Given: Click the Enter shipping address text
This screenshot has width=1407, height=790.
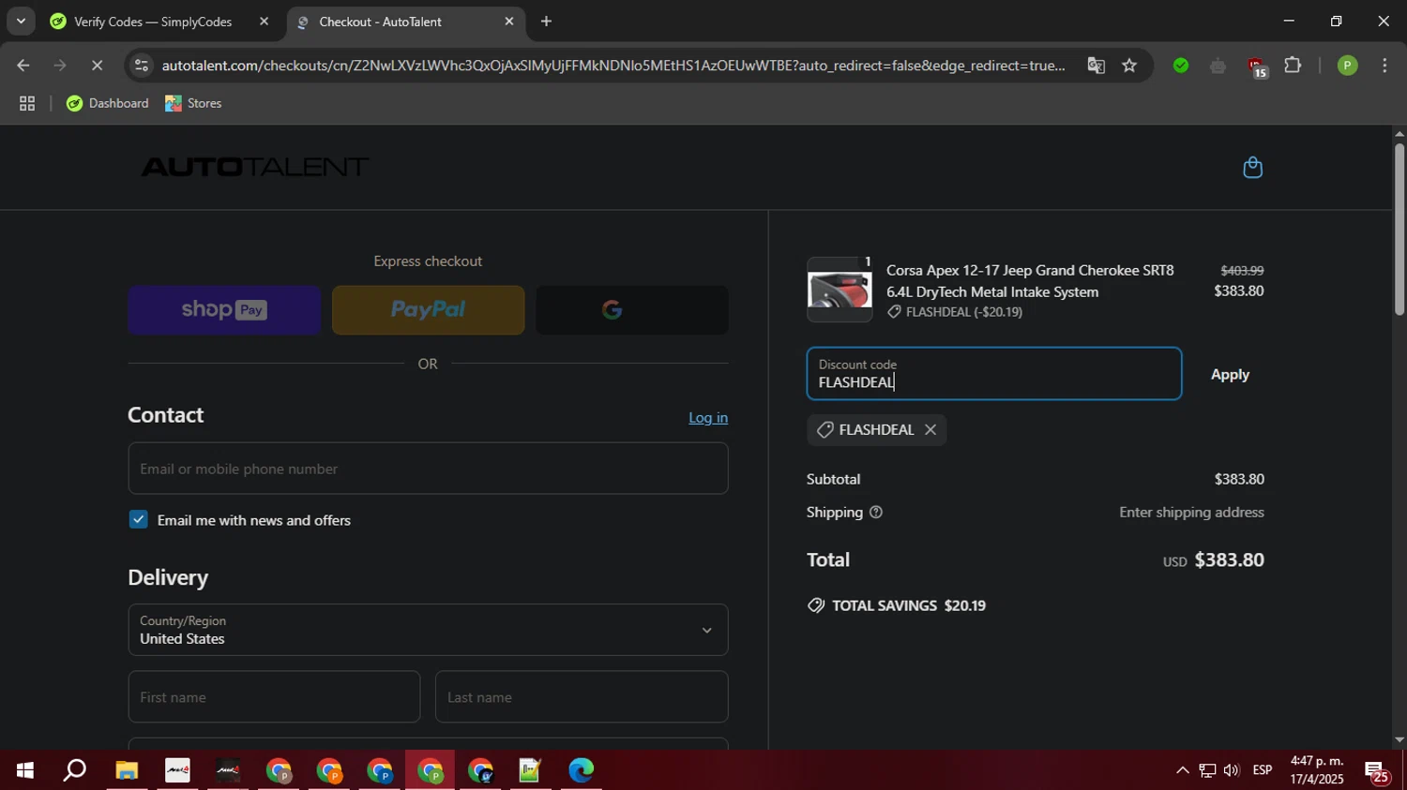Looking at the screenshot, I should pyautogui.click(x=1191, y=513).
